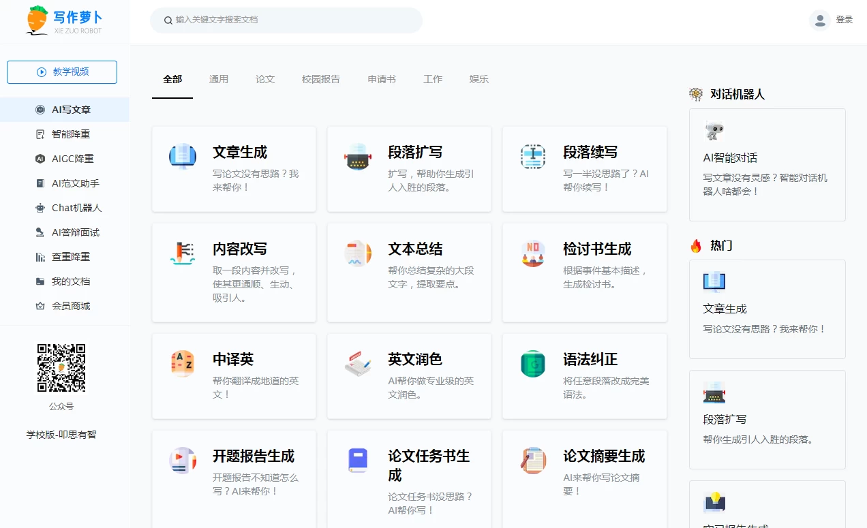This screenshot has height=528, width=867.
Task: Click the 文章生成 document icon in main grid
Action: (182, 157)
